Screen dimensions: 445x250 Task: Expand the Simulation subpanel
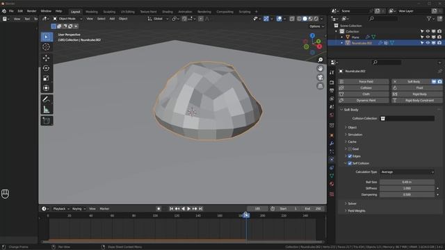pos(355,135)
